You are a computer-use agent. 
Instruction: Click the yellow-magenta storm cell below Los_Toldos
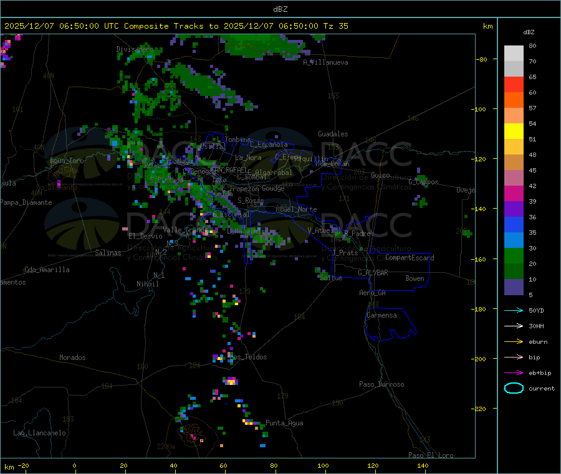click(x=231, y=381)
